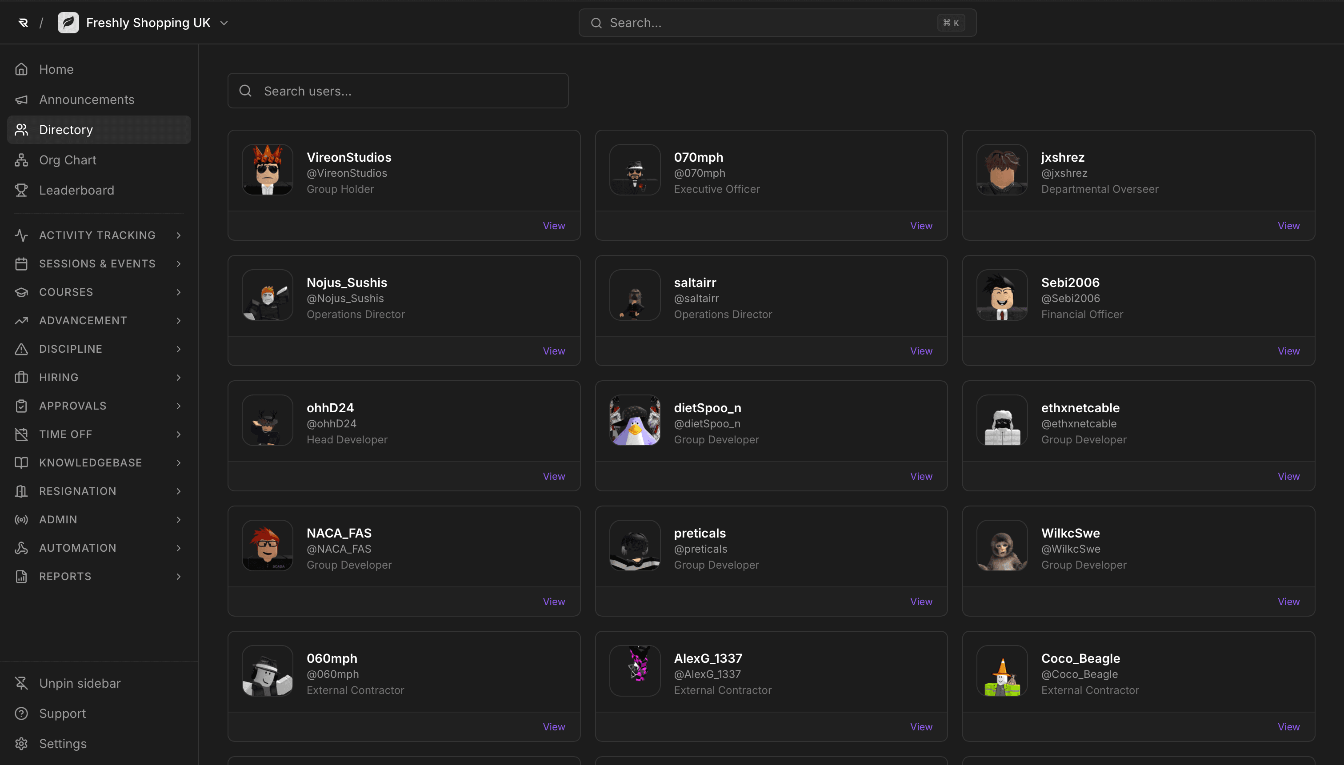Click the Resignation door icon
The height and width of the screenshot is (765, 1344).
(21, 491)
